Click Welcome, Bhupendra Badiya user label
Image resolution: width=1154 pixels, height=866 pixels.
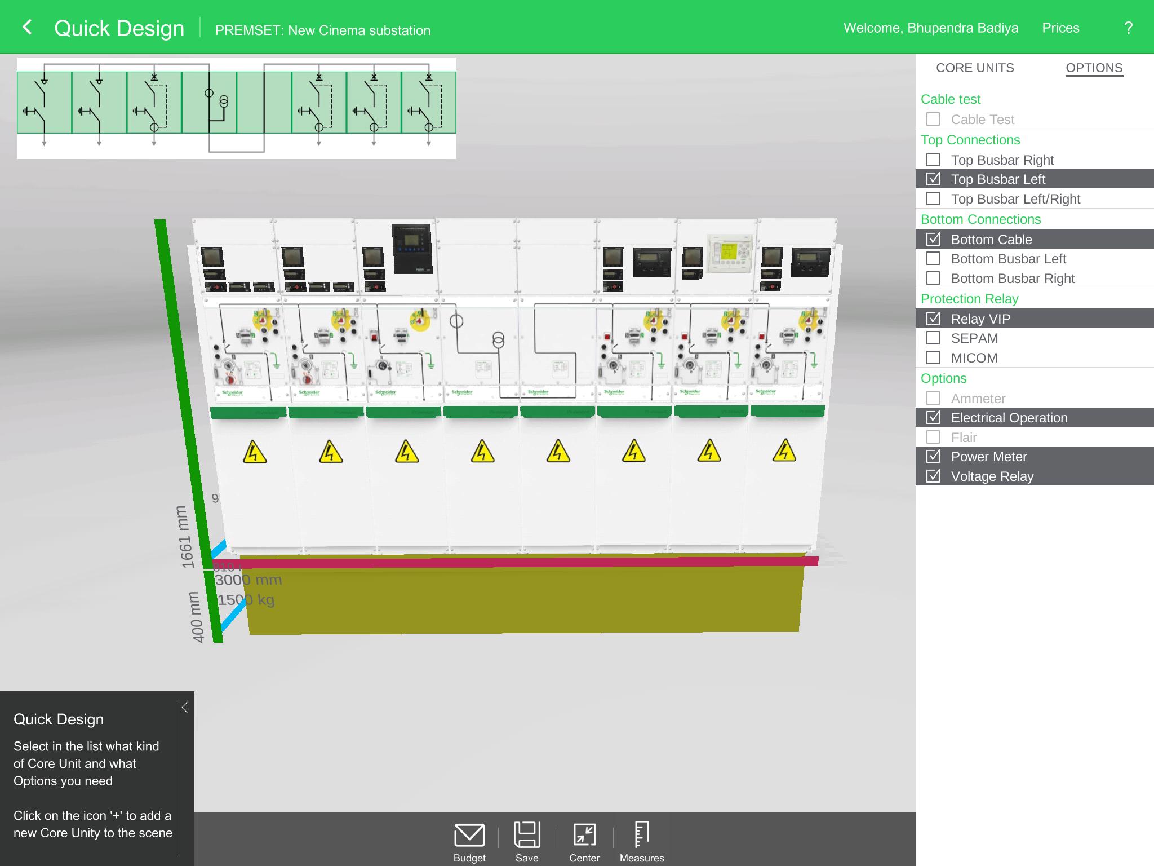tap(930, 28)
